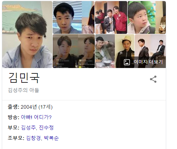Open the large blue-shirt portrait image
Screen dimensions: 177x149
(27, 35)
